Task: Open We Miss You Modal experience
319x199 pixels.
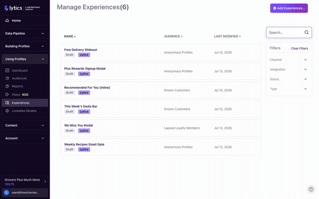Action: 79,125
